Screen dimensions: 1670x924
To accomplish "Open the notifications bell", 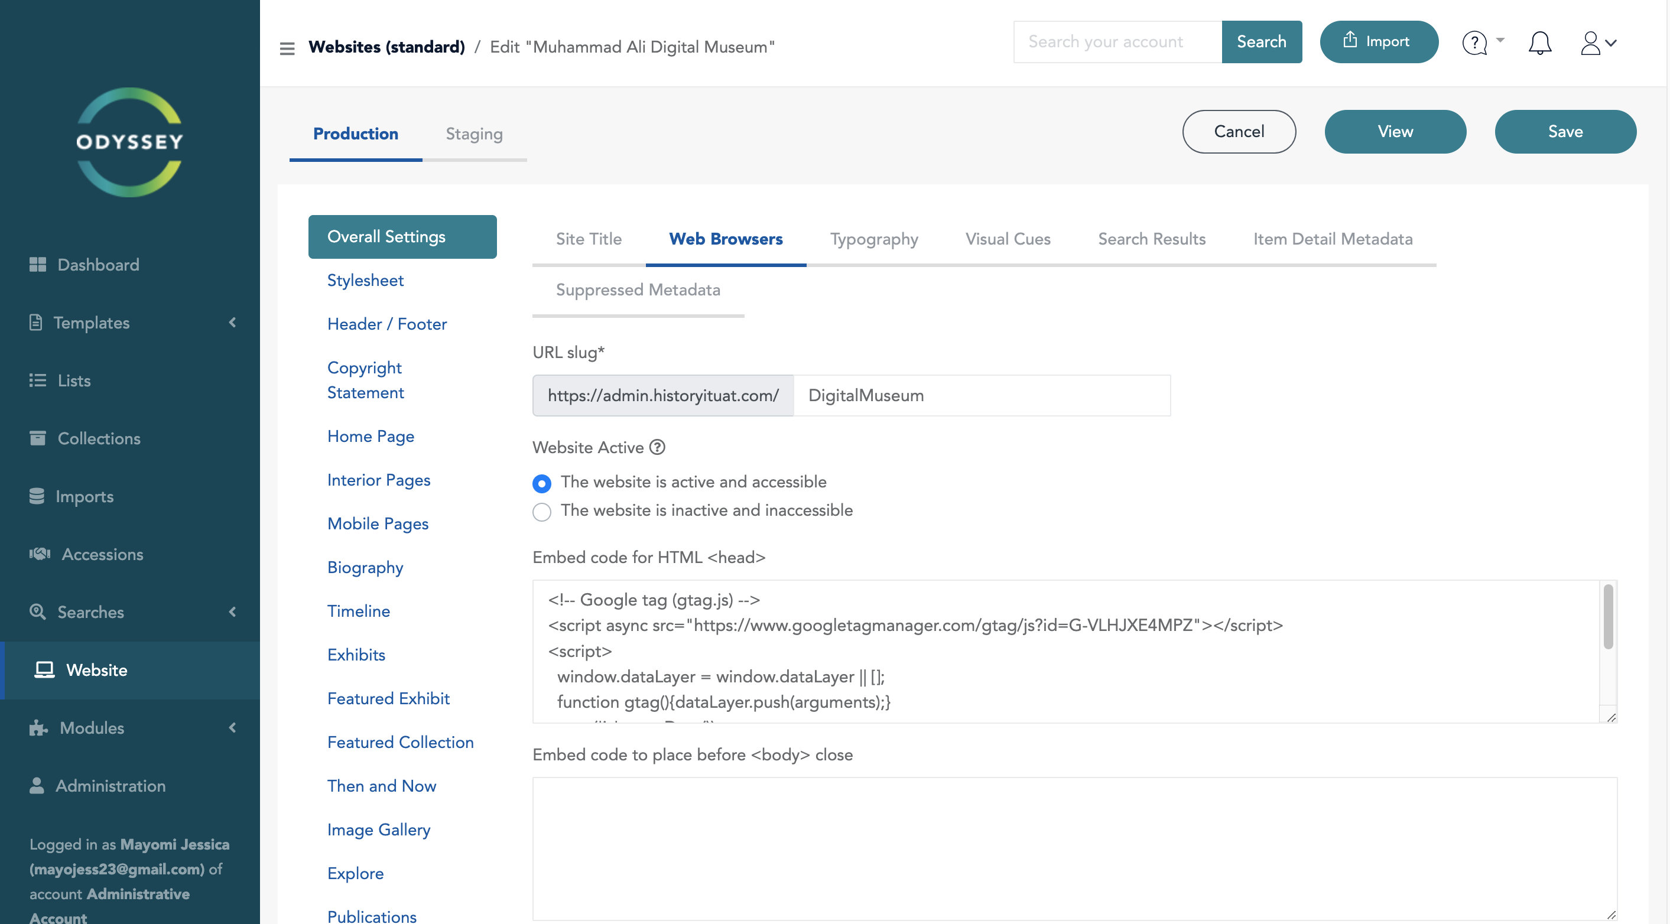I will [1539, 43].
